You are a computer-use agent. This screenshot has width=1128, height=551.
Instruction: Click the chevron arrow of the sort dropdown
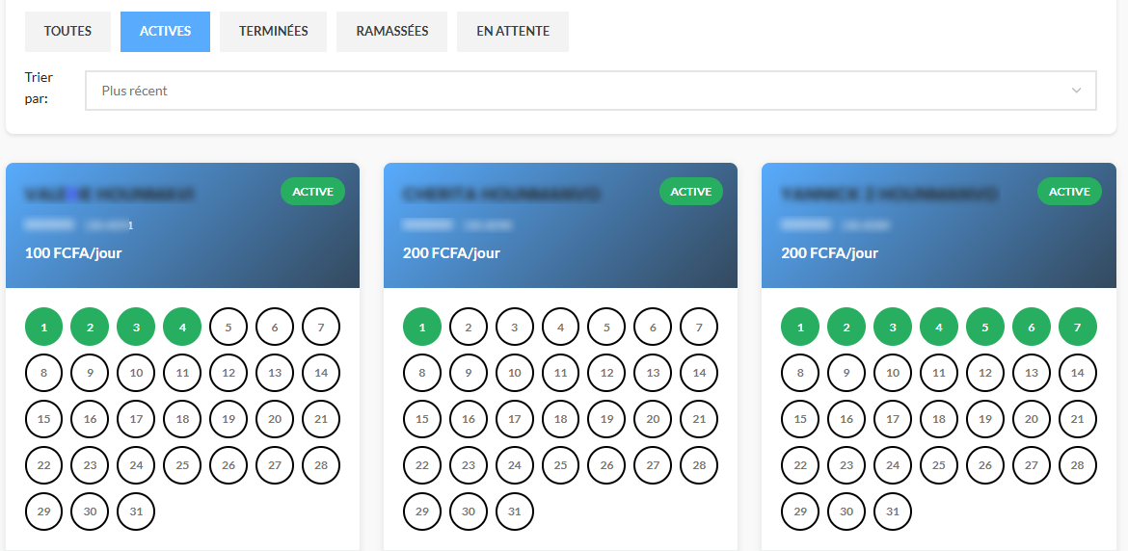pyautogui.click(x=1076, y=91)
